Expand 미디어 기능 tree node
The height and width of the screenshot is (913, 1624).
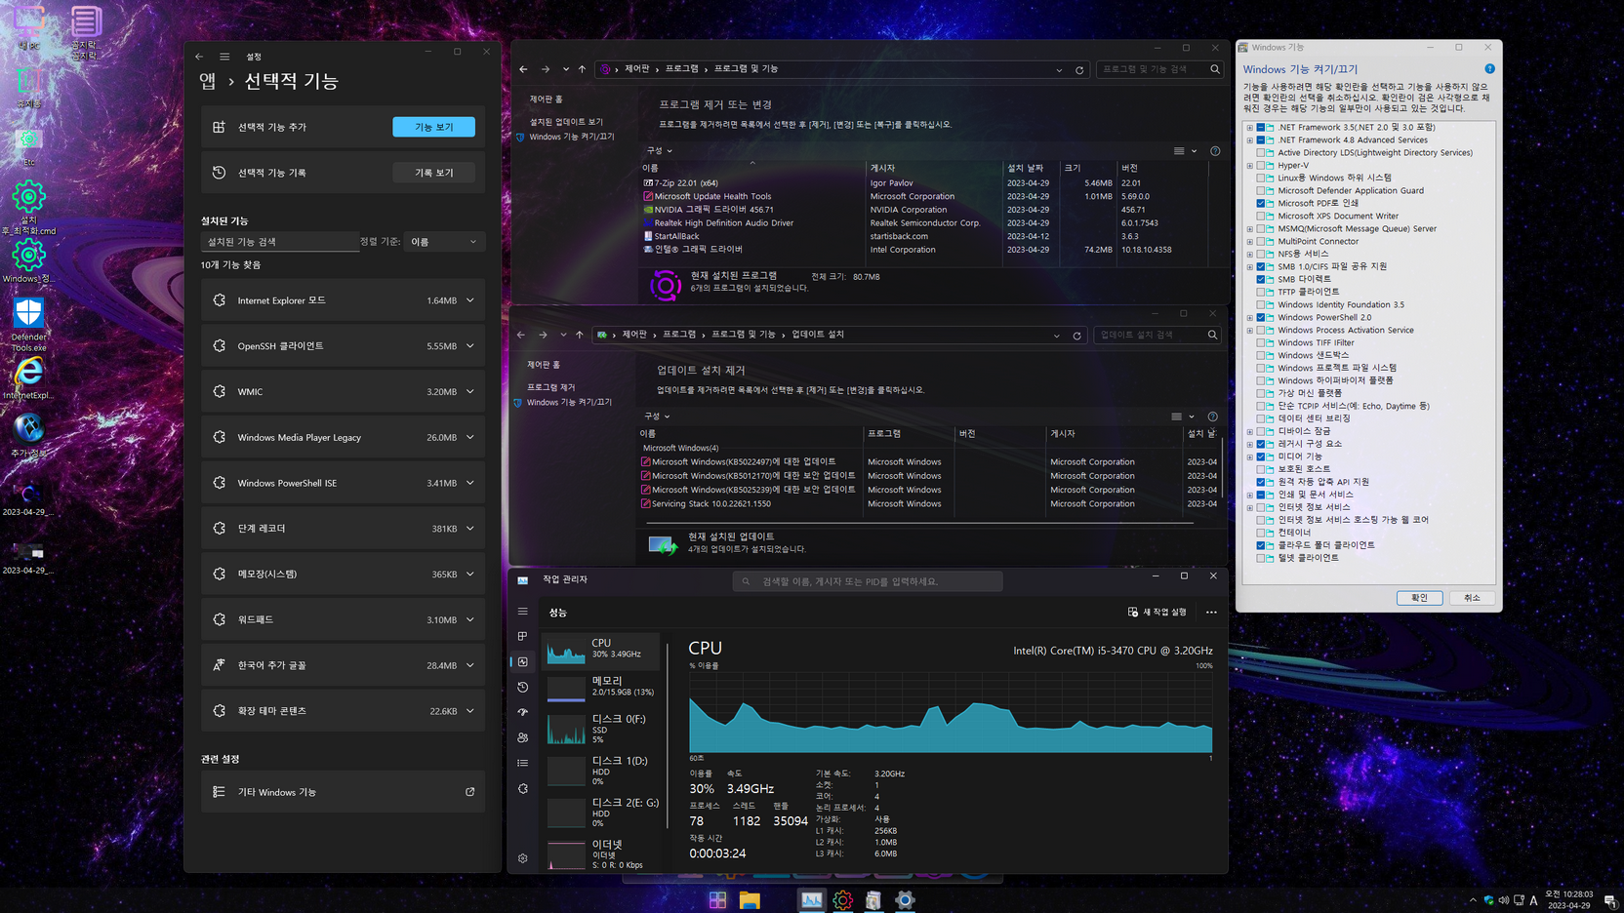[x=1250, y=457]
